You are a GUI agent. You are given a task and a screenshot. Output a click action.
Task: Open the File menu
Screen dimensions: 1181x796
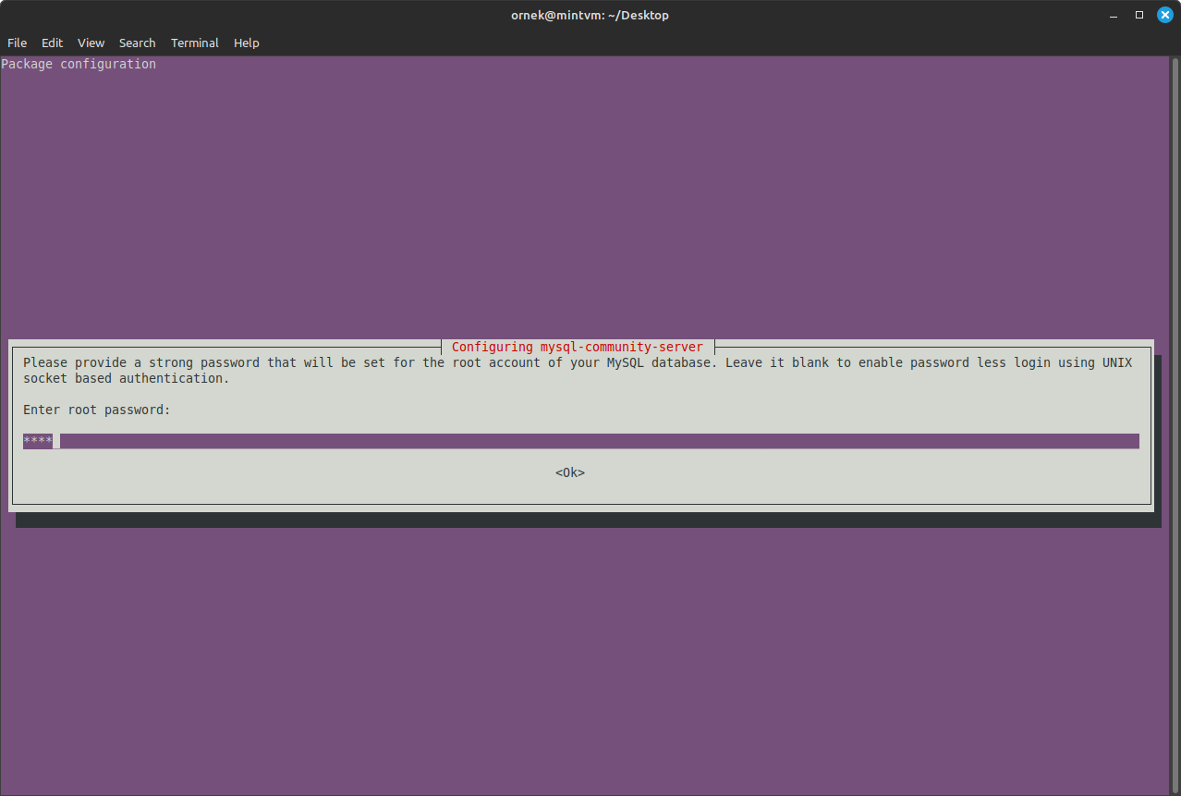tap(17, 43)
